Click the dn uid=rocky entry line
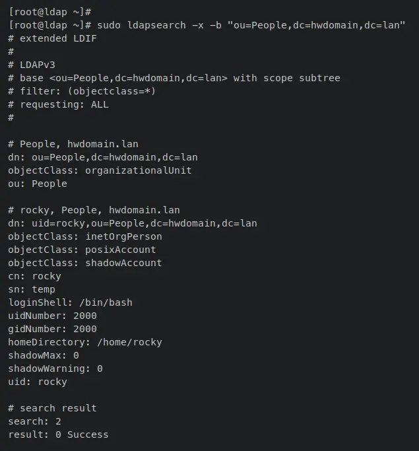The image size is (419, 451). click(x=133, y=223)
